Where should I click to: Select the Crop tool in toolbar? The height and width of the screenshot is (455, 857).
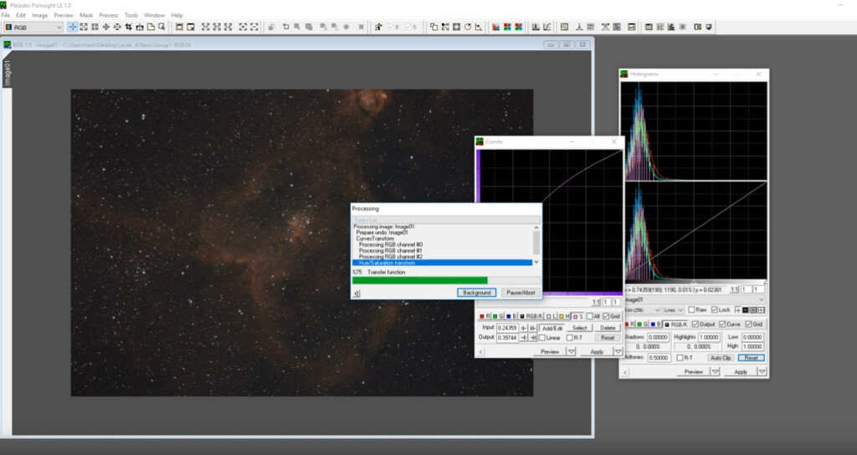click(128, 27)
